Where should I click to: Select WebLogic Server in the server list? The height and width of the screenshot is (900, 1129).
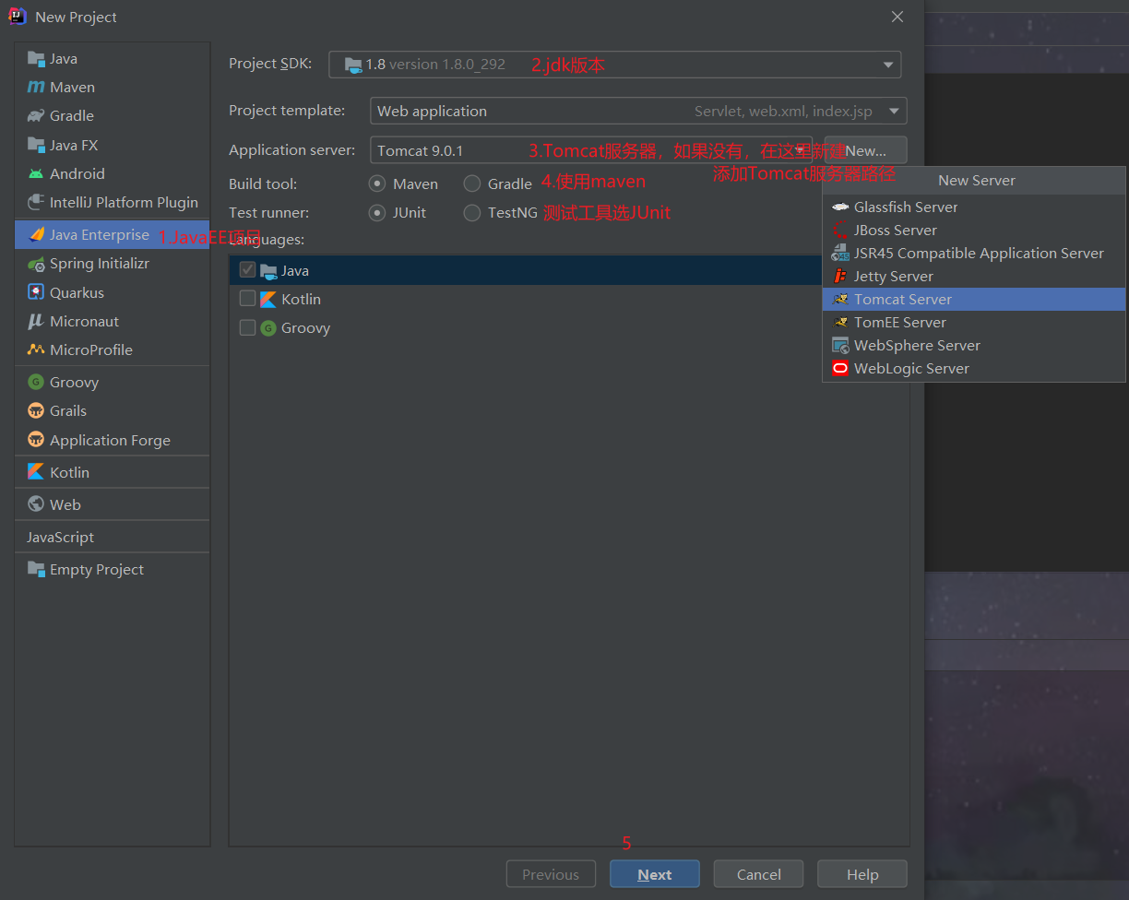909,368
